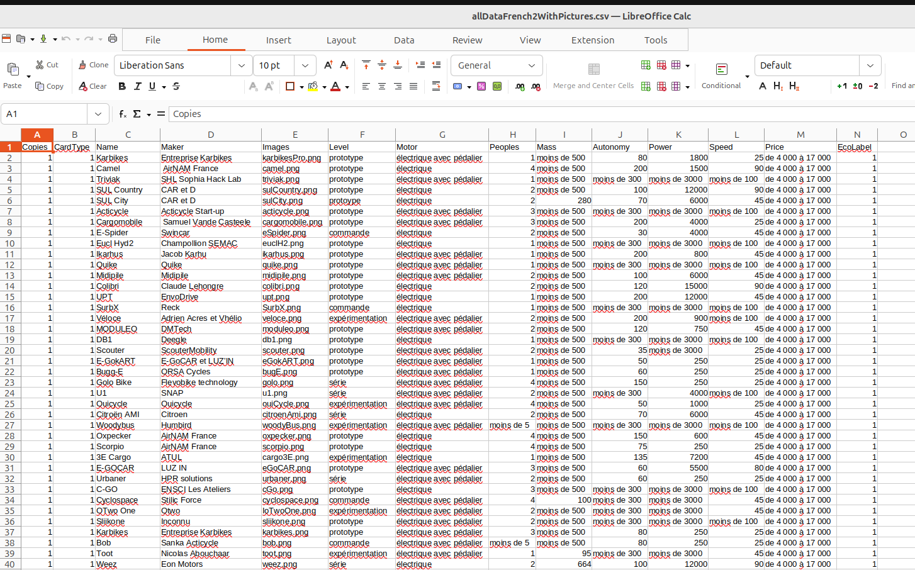Toggle Strikethrough formatting
The height and width of the screenshot is (570, 915).
point(176,86)
